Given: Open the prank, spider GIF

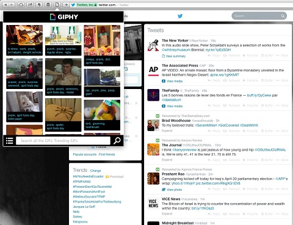Looking at the screenshot, I should pos(63,115).
